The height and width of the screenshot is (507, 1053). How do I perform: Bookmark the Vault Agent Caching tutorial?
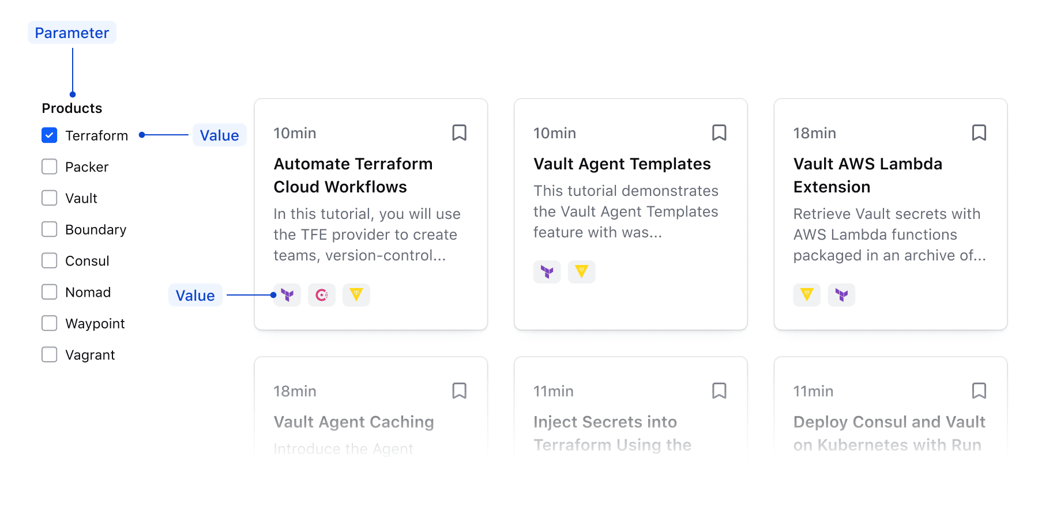click(459, 391)
